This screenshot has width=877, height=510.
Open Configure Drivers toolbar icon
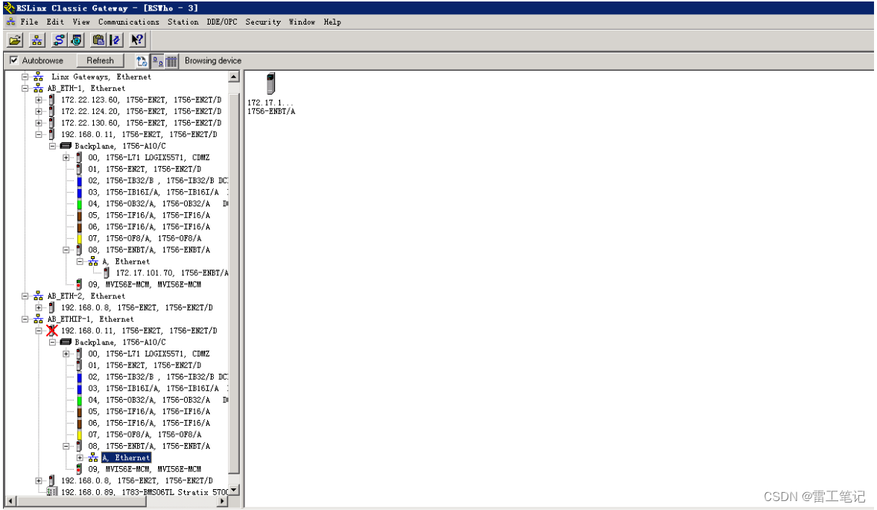59,40
